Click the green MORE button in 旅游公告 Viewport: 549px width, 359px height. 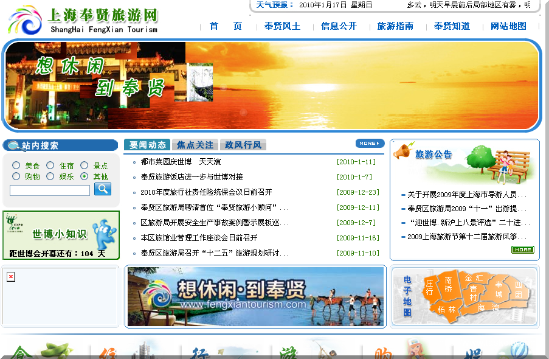[x=522, y=250]
